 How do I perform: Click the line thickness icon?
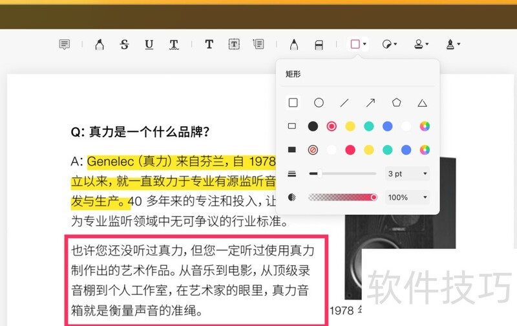[292, 173]
